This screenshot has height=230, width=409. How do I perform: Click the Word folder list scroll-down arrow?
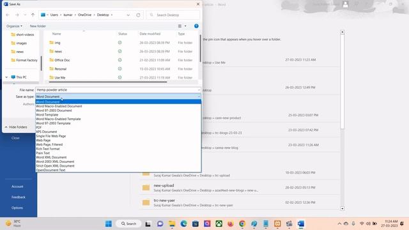tap(343, 208)
